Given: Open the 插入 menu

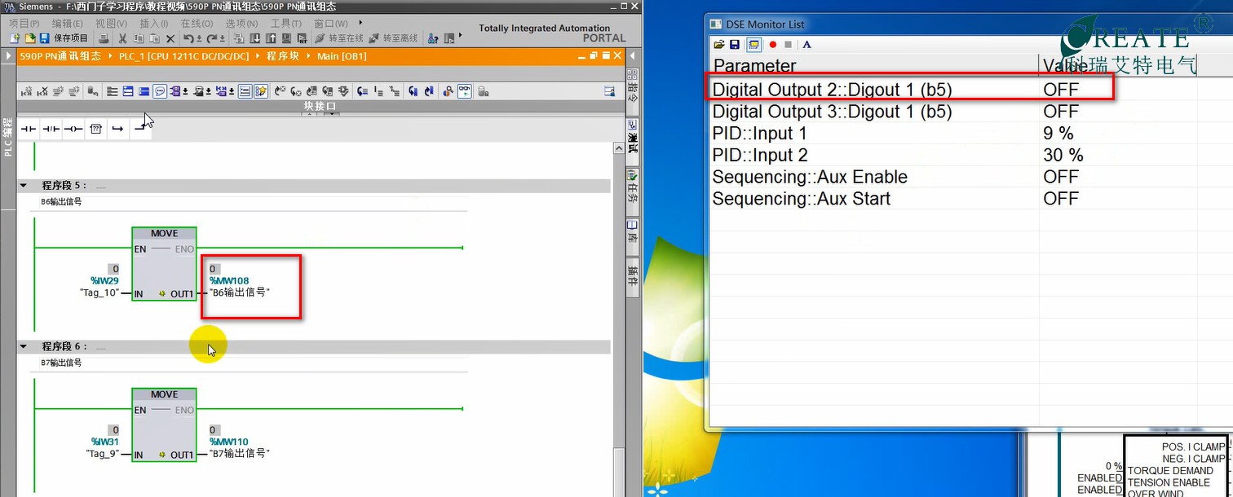Looking at the screenshot, I should point(154,24).
